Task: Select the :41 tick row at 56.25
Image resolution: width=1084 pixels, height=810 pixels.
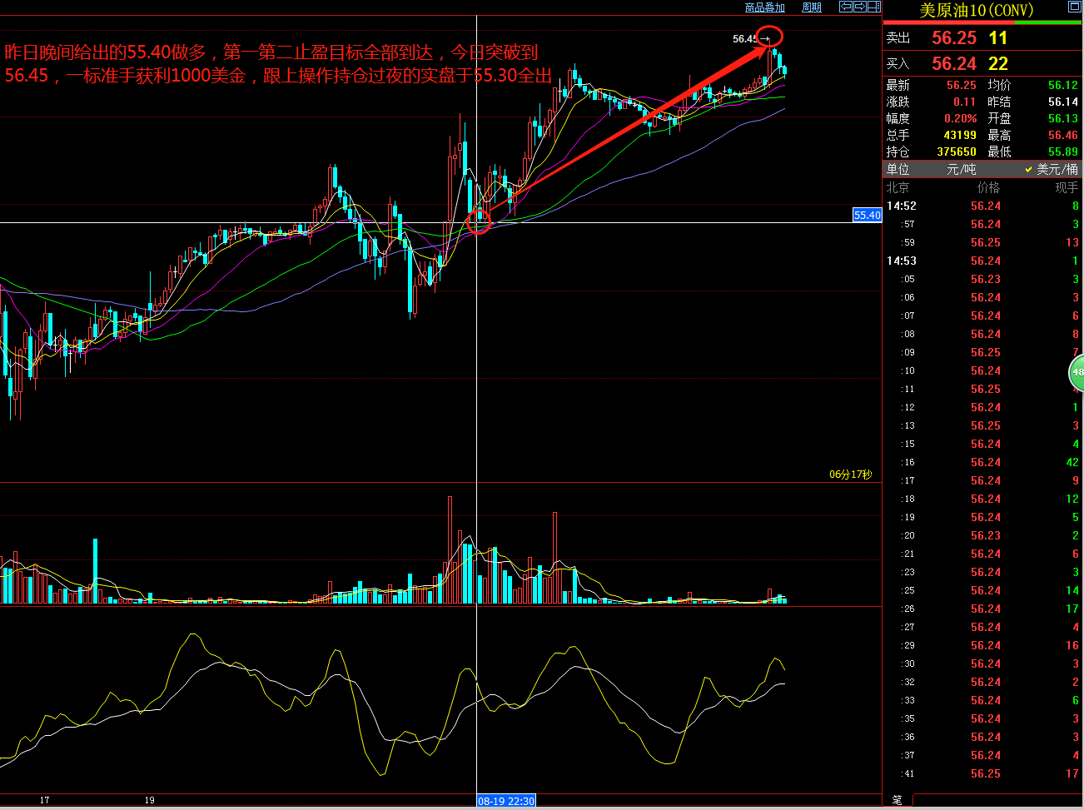Action: (982, 773)
